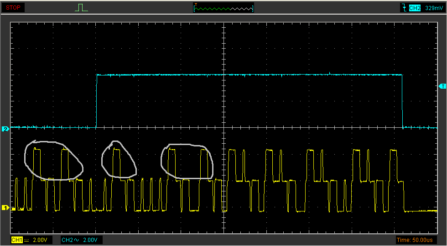Viewport: 447px width, 246px height.
Task: Click the waveform memory overview thumbnail
Action: click(x=223, y=8)
